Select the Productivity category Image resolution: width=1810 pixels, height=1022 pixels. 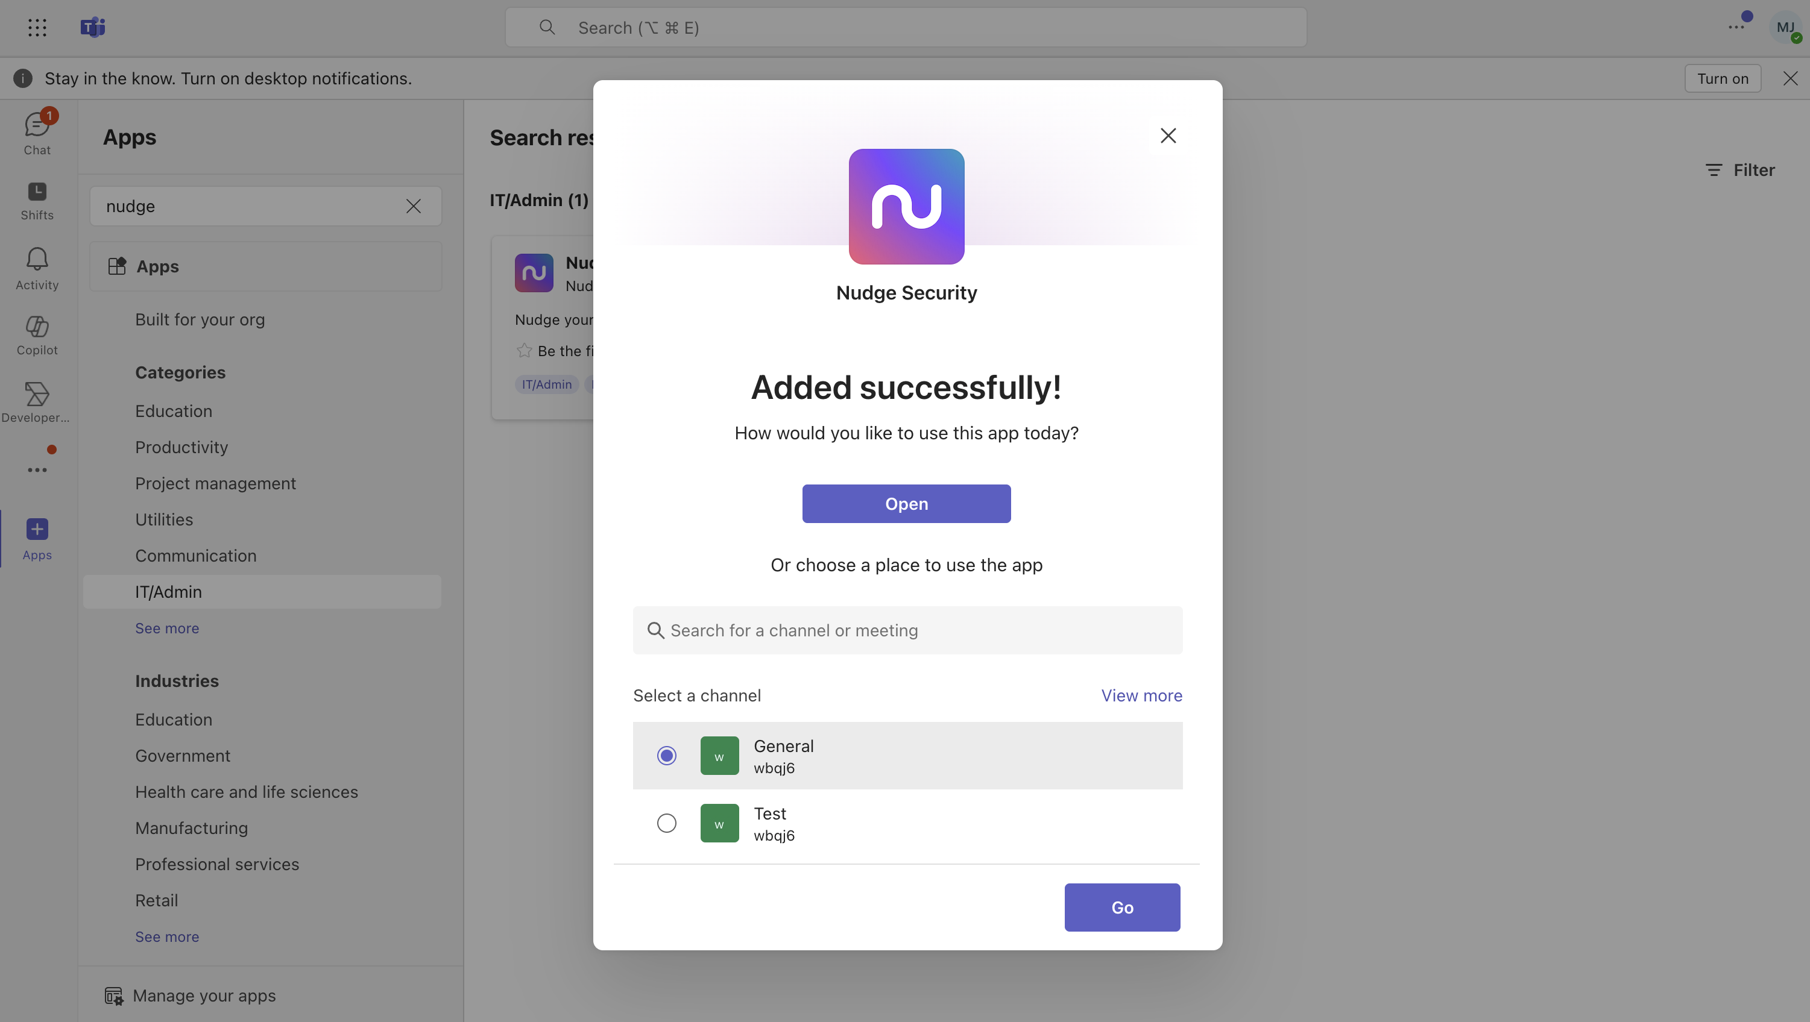pyautogui.click(x=181, y=447)
